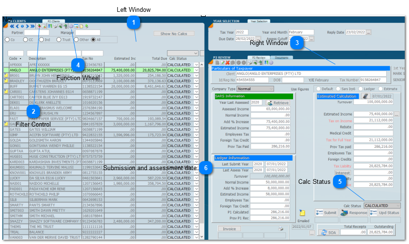Click the edit pencil icon in P2 Review toolbar

[x=222, y=63]
